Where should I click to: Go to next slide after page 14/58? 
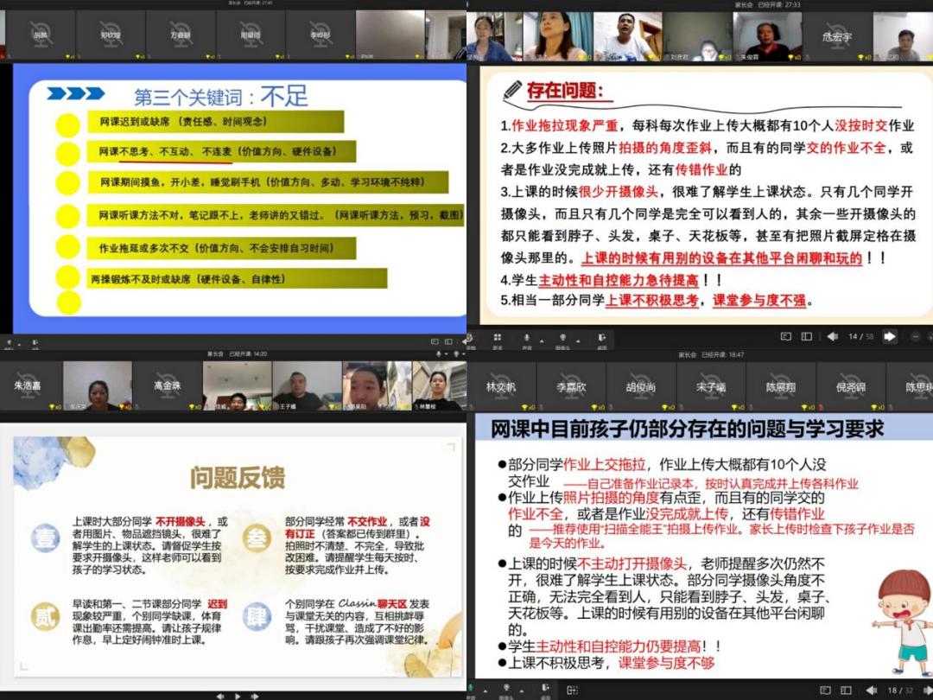[889, 336]
